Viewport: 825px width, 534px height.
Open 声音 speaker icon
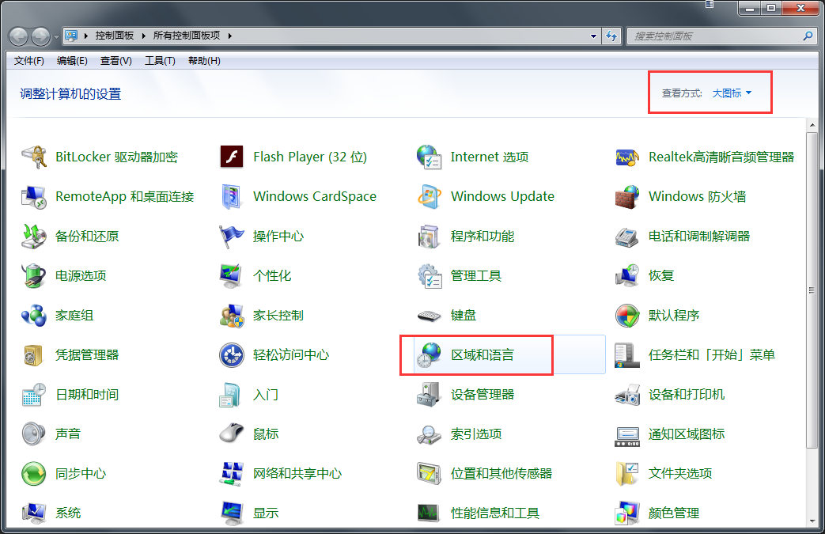[34, 434]
